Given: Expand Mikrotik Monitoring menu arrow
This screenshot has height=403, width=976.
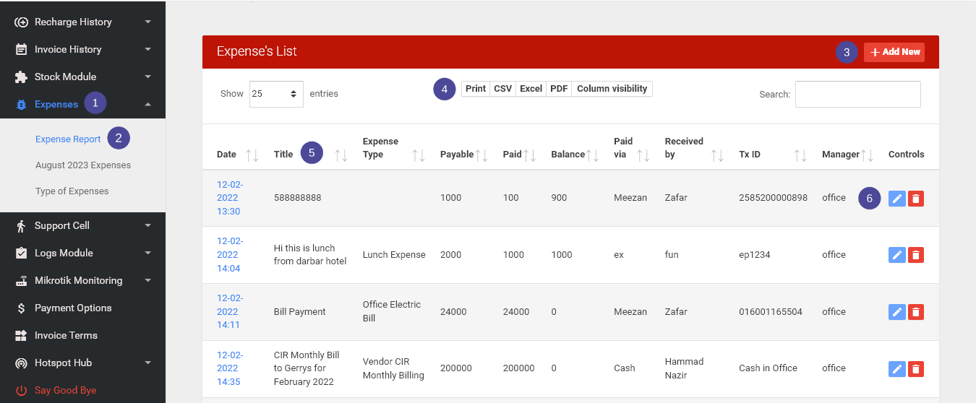Looking at the screenshot, I should pos(148,281).
